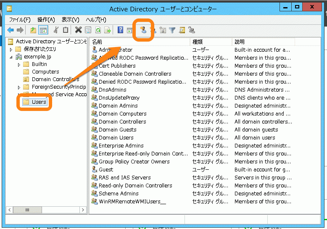This screenshot has height=229, width=327.
Task: Go up one level with folder-arrow icon
Action: [33, 30]
